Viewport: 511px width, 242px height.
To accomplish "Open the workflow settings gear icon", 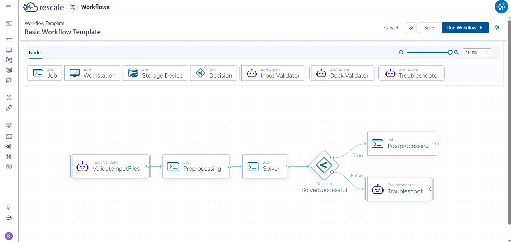I will coord(497,28).
